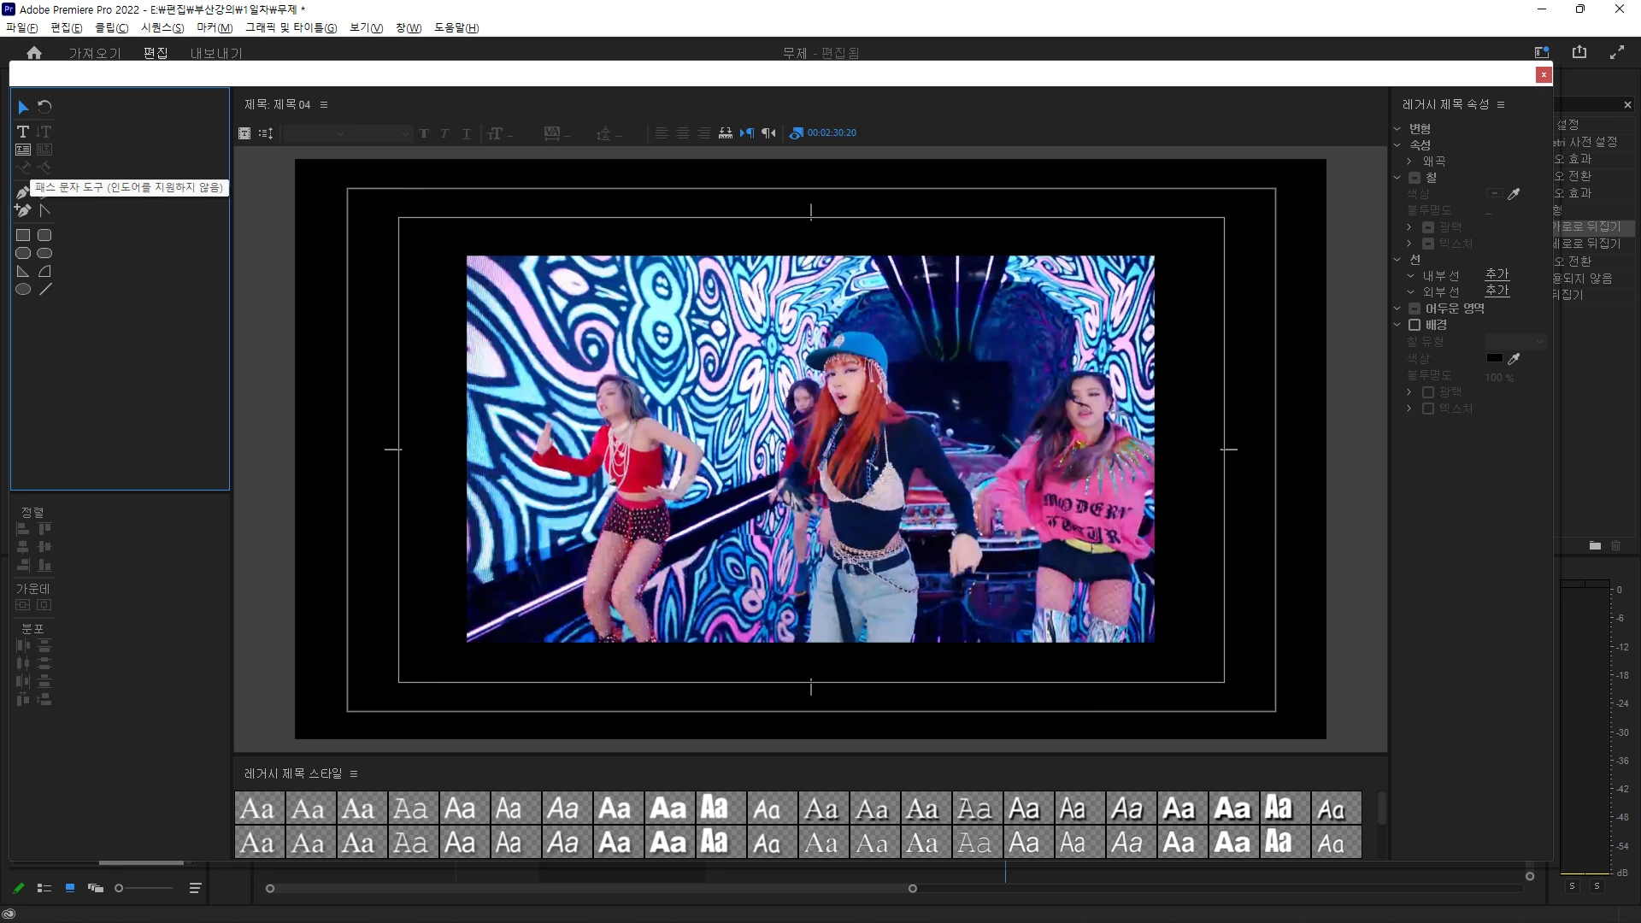Screen dimensions: 1641x923
Task: Toggle the 배경 (Background) checkbox
Action: pyautogui.click(x=1415, y=325)
